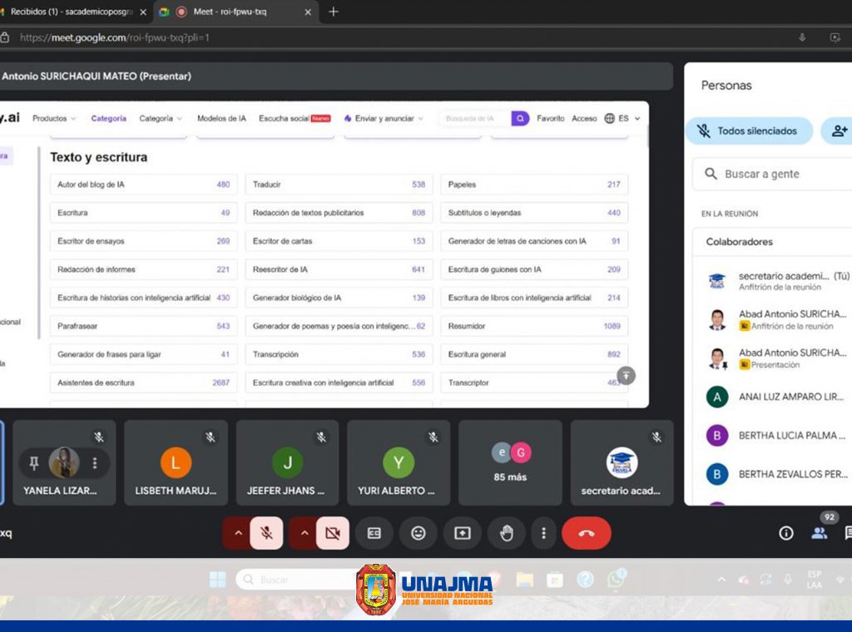
Task: Expand the Categoría dropdown with chevron
Action: (161, 118)
